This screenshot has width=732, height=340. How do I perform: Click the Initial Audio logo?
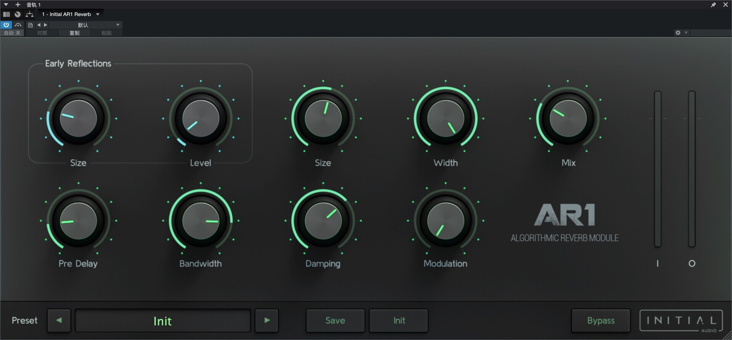click(681, 321)
